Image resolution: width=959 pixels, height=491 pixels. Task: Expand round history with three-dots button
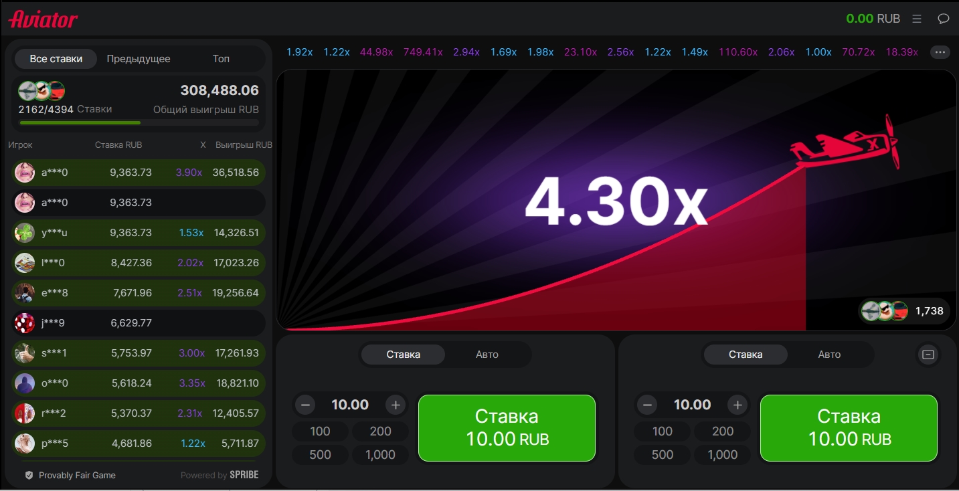pyautogui.click(x=940, y=52)
